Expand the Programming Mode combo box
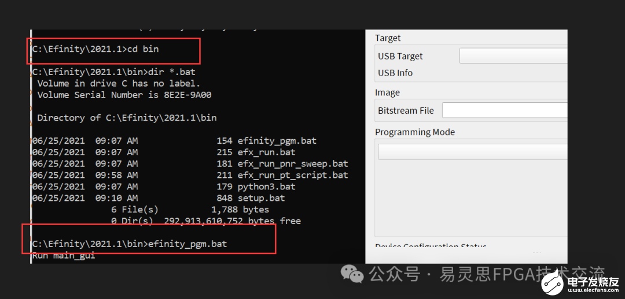625x299 pixels. 472,151
